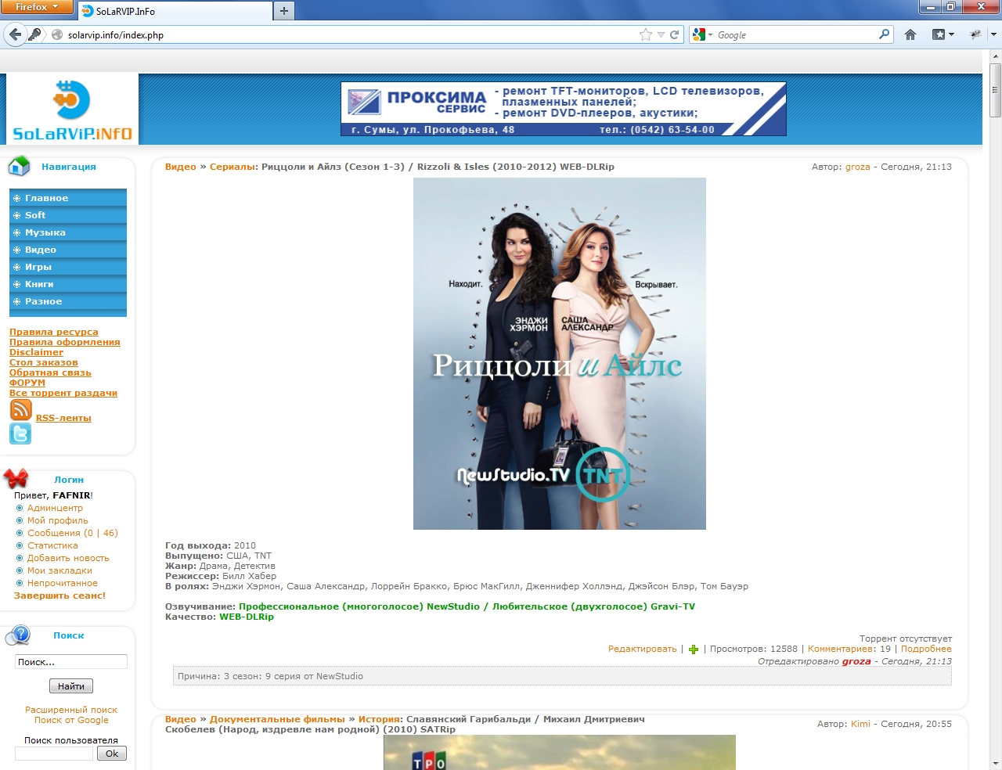Select the Видео navigation menu item

(x=41, y=250)
